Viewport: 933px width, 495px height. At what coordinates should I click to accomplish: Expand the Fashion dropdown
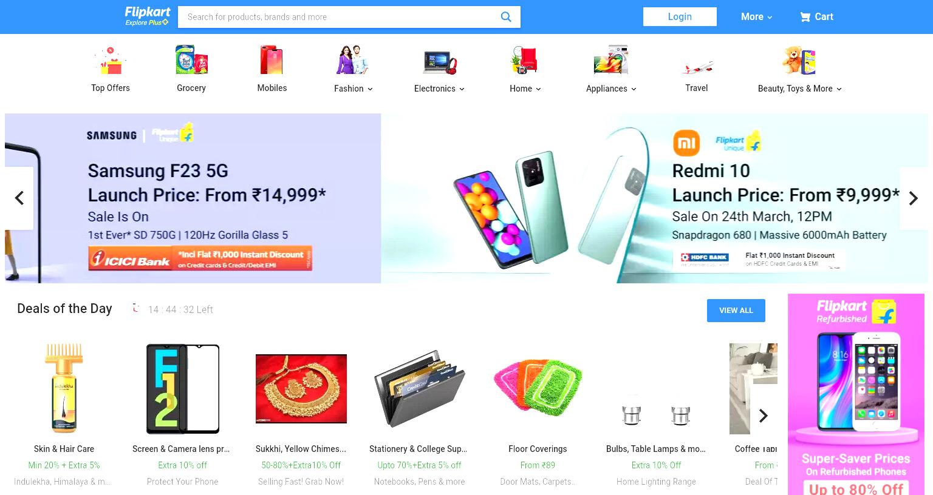coord(354,89)
